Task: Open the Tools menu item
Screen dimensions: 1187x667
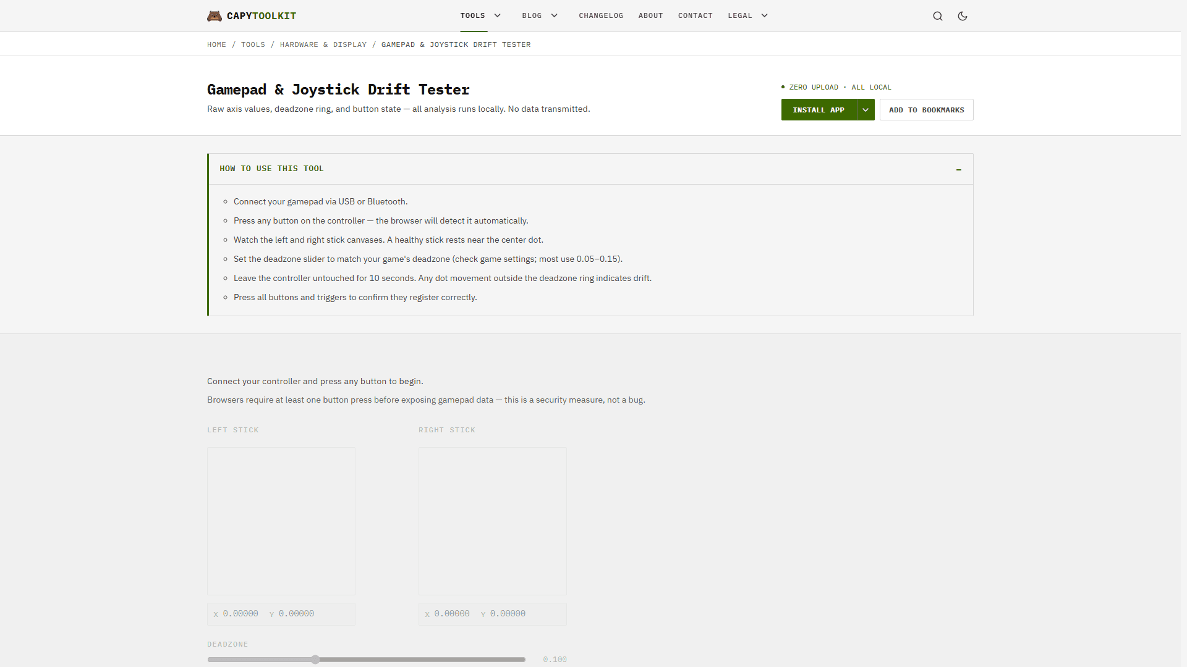Action: (472, 15)
